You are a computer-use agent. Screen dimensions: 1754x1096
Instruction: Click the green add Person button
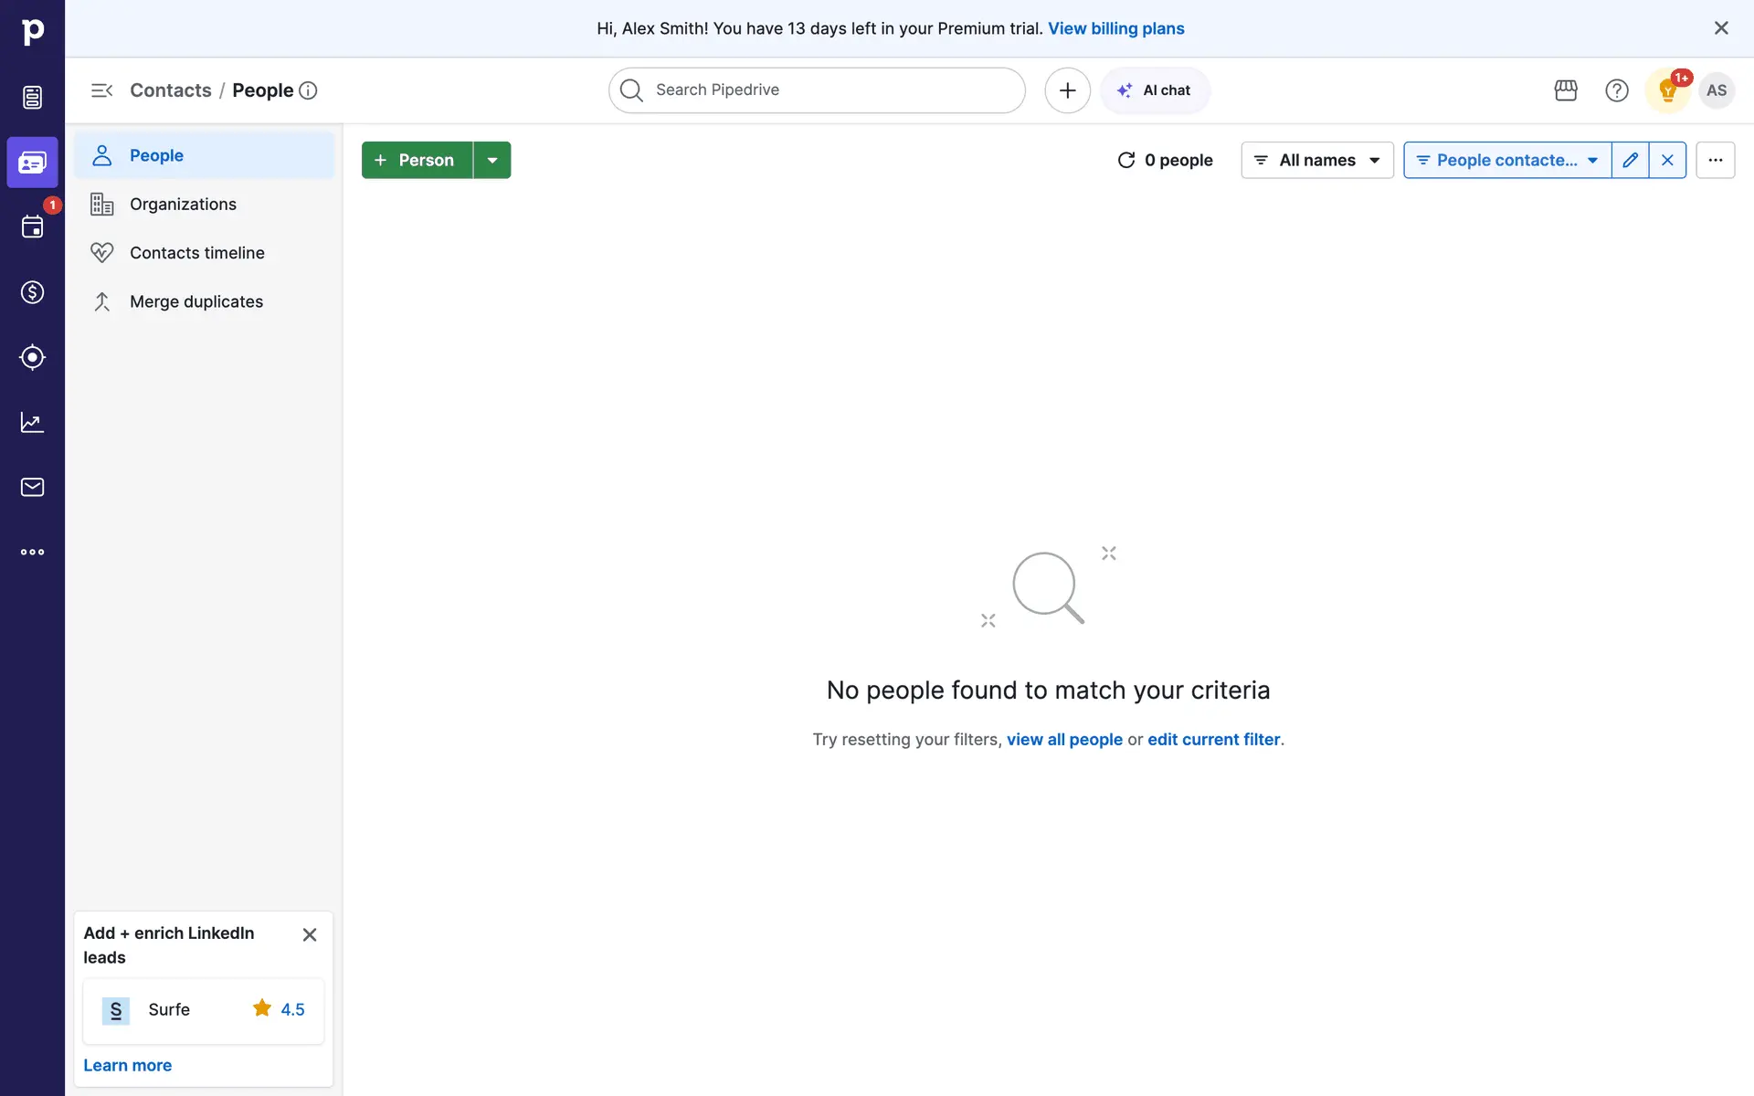(x=417, y=160)
